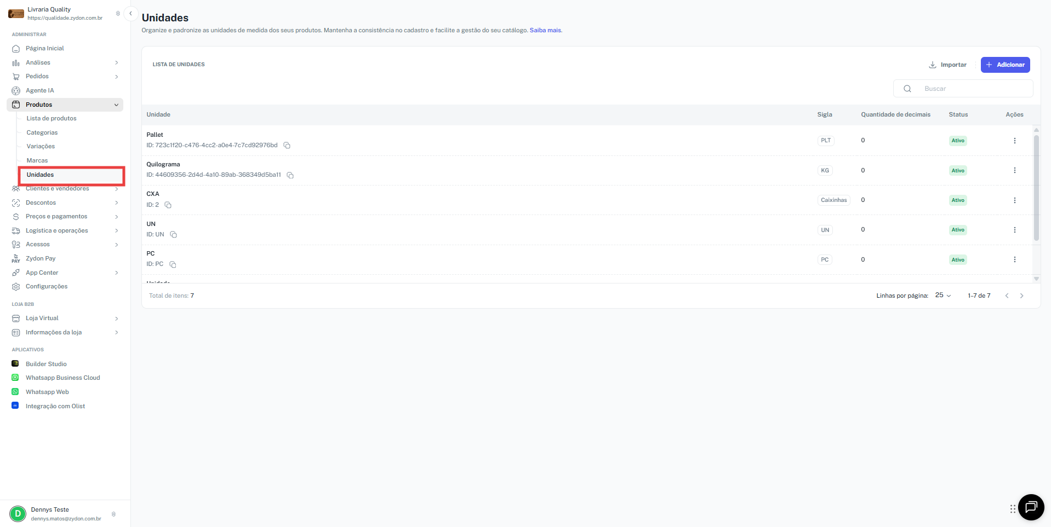Screen dimensions: 1051x527
Task: Click the Status column header
Action: pos(958,114)
